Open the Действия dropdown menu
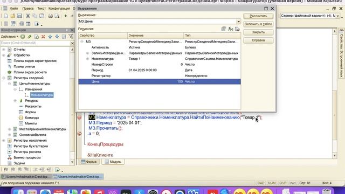The width and height of the screenshot is (345, 194). tap(10, 37)
